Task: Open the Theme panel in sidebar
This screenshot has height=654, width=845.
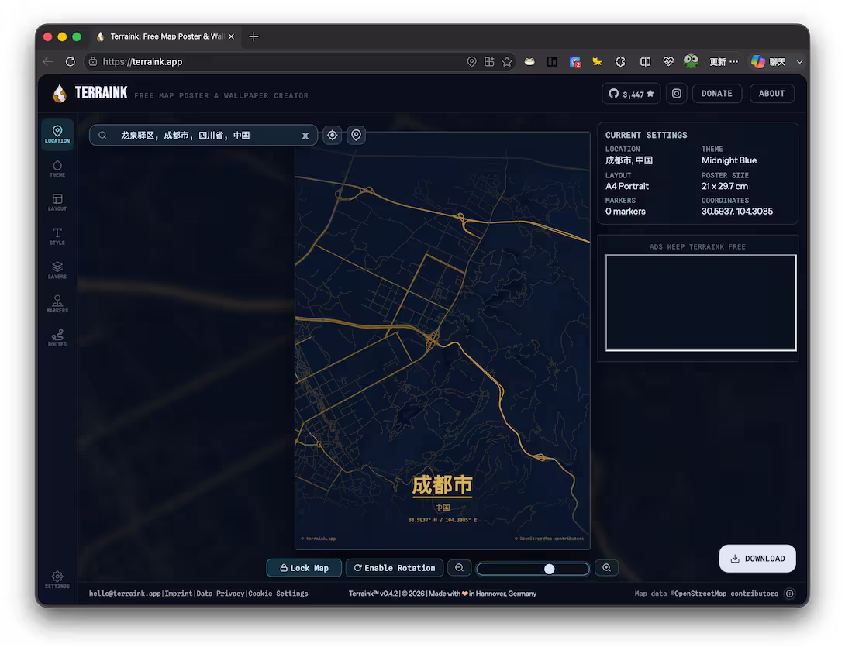Action: point(57,168)
